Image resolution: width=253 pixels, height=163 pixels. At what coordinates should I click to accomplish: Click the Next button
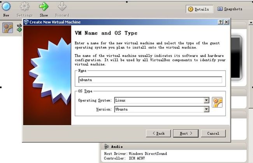click(x=186, y=133)
